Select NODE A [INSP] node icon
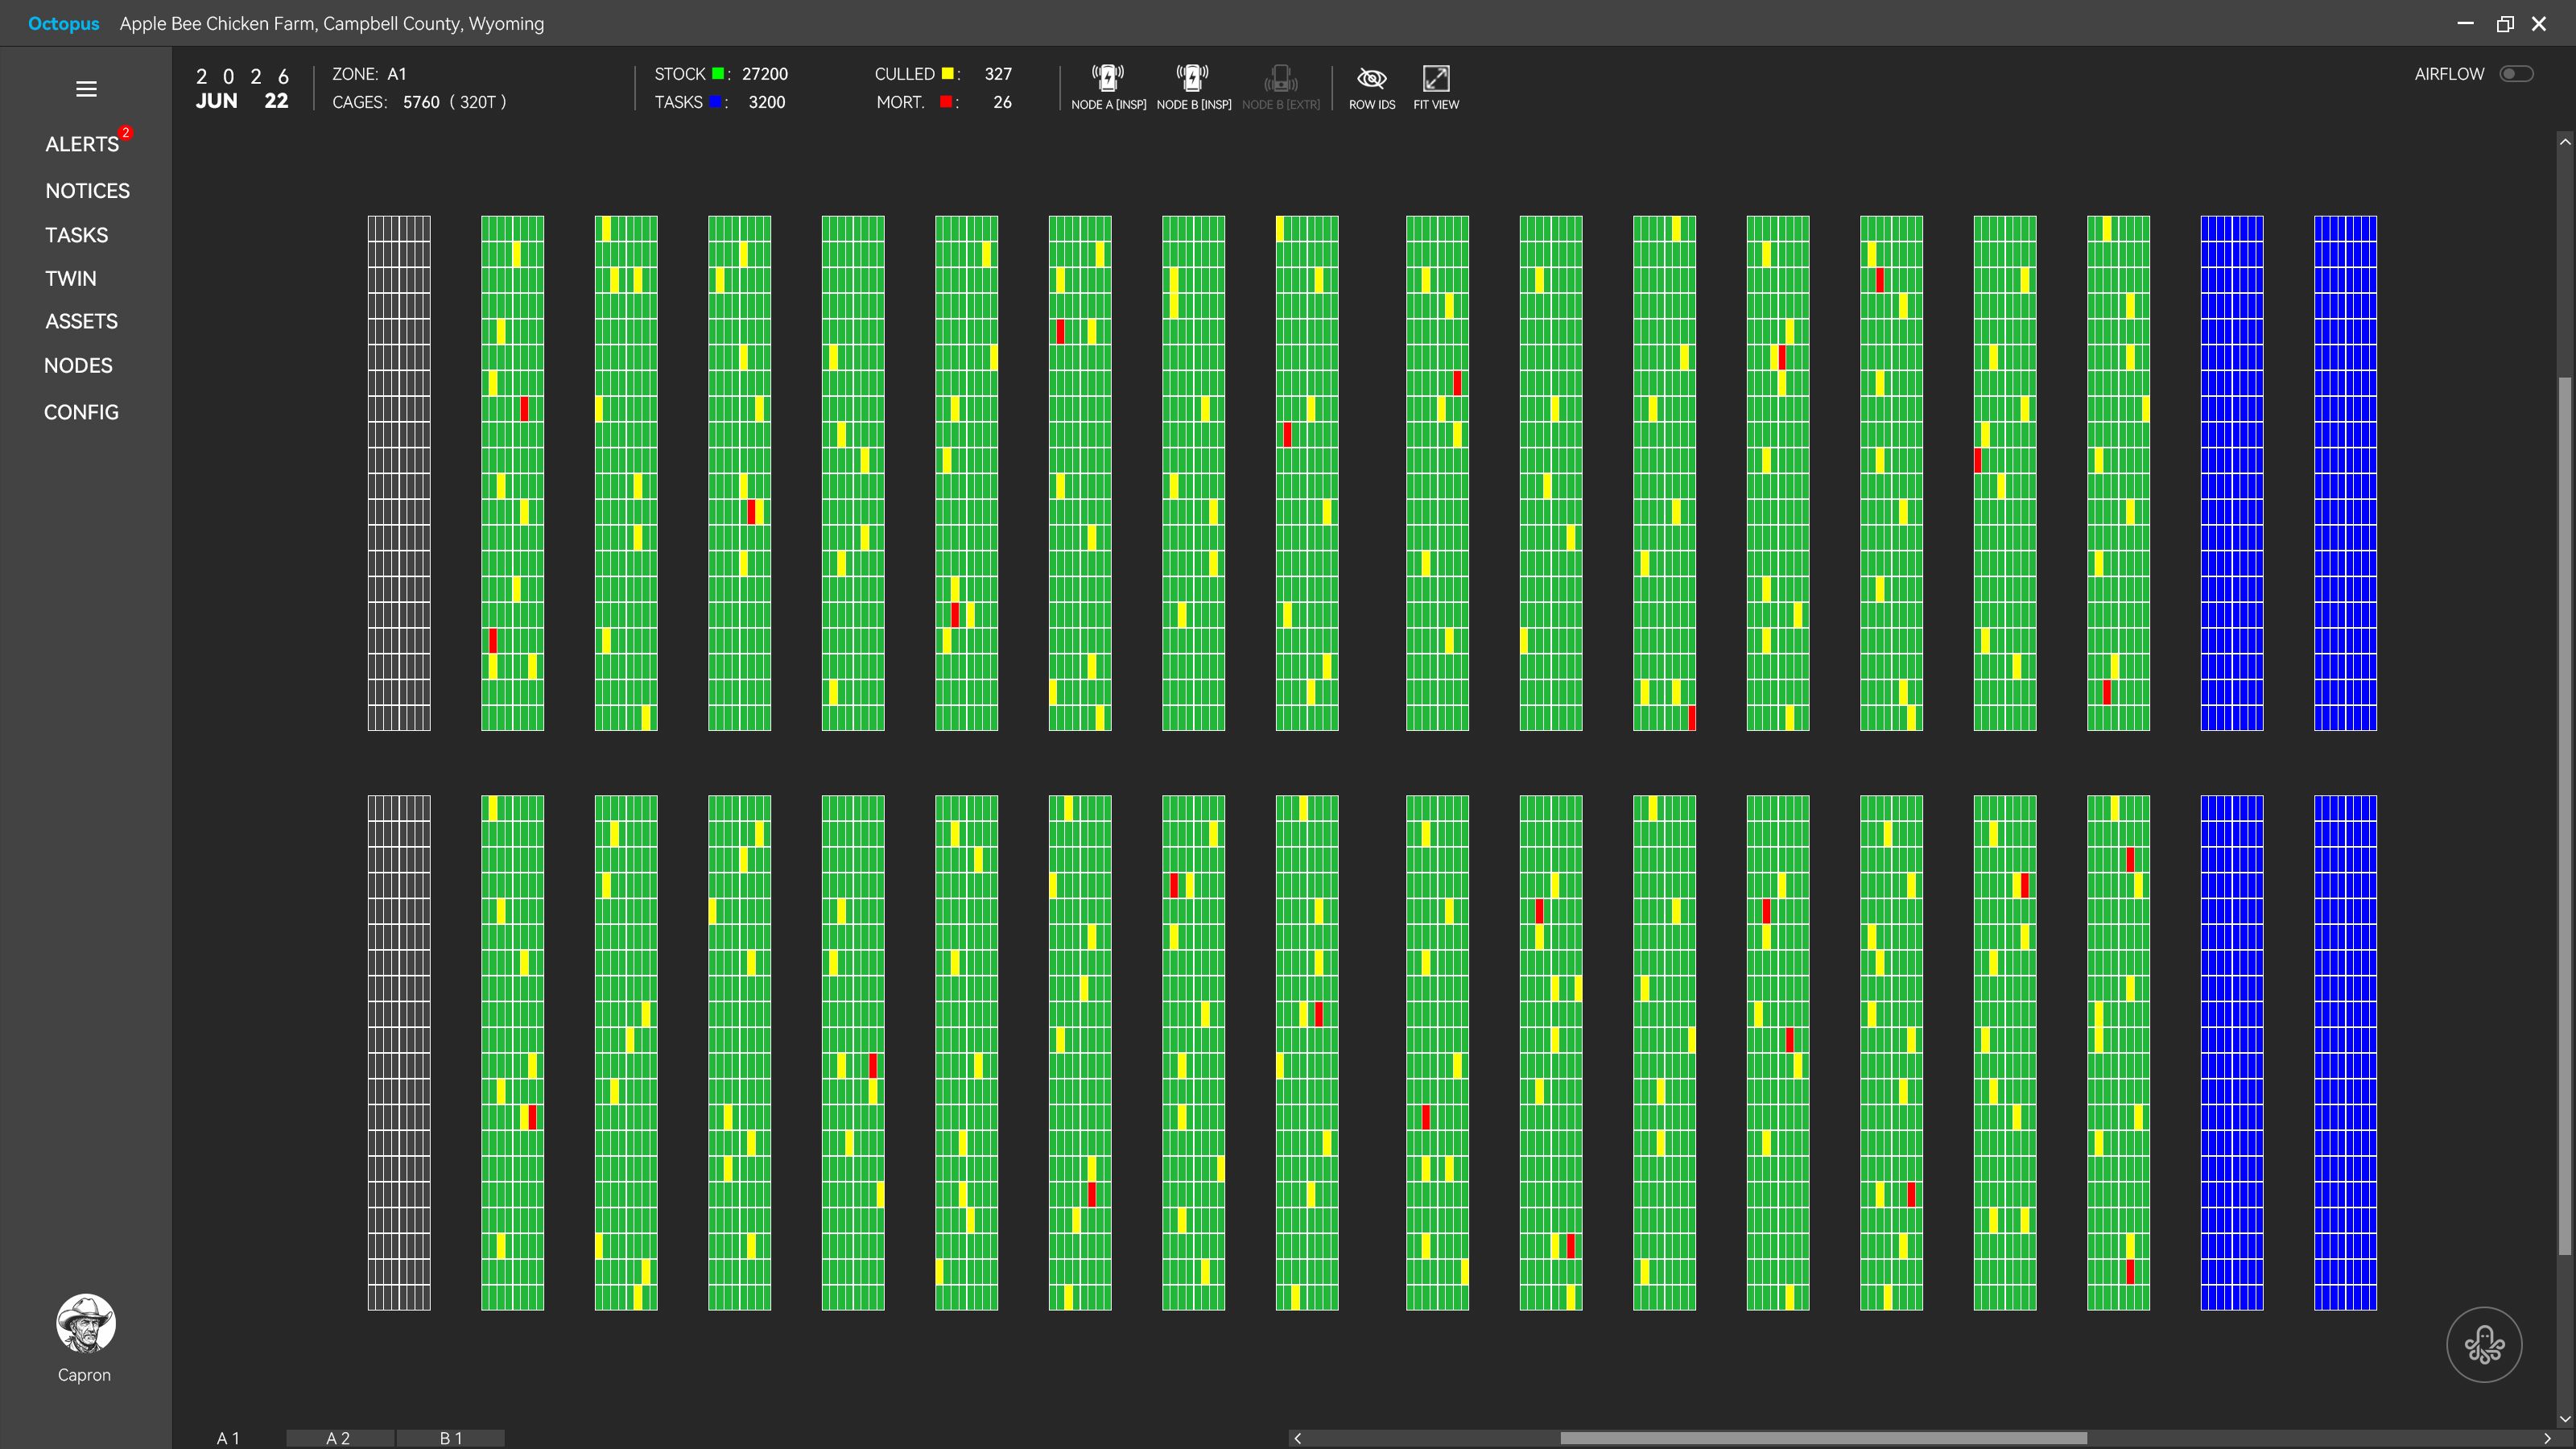This screenshot has height=1449, width=2576. click(x=1108, y=78)
